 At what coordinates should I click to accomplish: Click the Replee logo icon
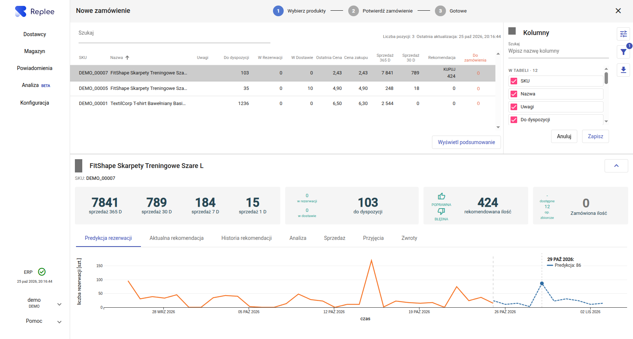coord(21,11)
